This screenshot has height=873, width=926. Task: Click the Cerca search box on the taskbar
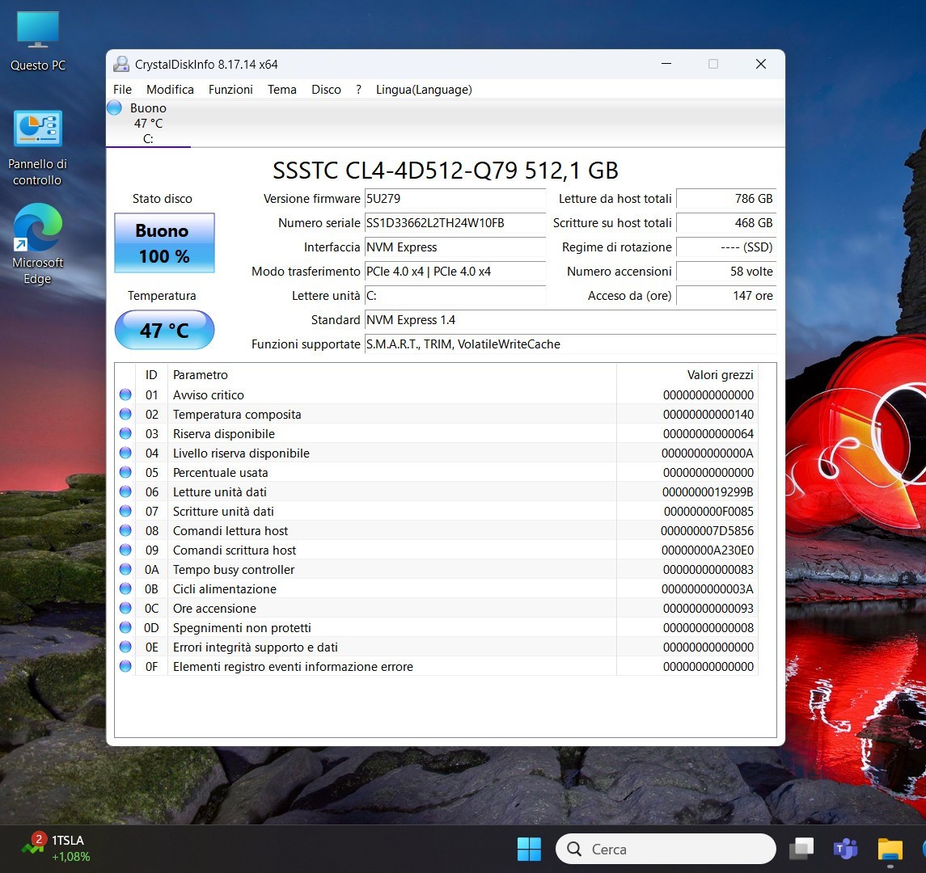pos(666,849)
